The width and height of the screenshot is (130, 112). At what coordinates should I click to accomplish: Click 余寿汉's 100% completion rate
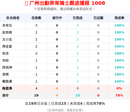[x=119, y=25]
